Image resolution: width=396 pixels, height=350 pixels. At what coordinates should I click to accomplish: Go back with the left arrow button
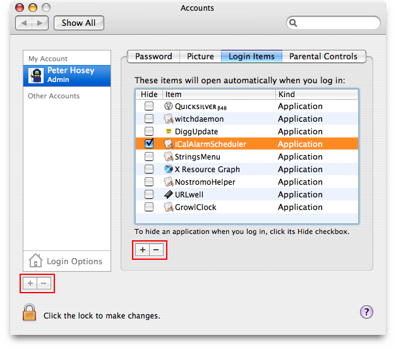click(x=24, y=23)
